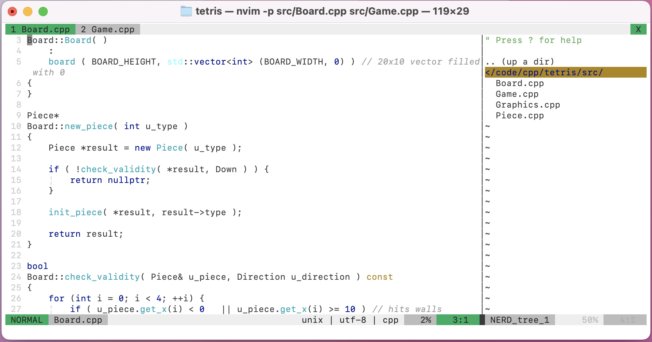Click the '3:1' cursor position indicator

tap(460, 320)
